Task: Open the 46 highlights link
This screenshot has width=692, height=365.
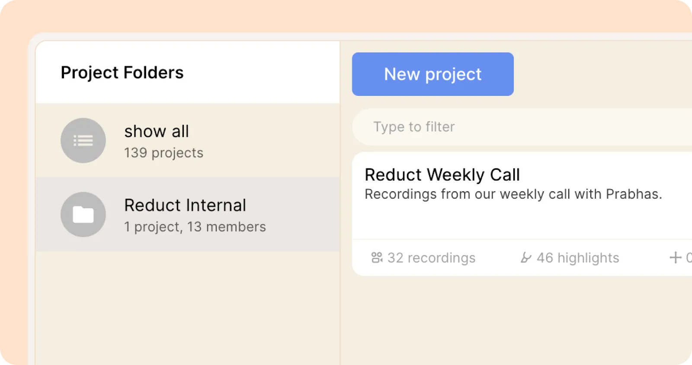Action: coord(578,258)
